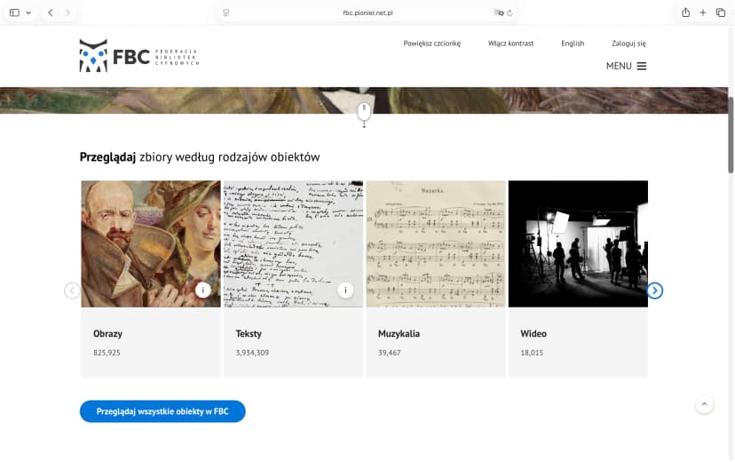The image size is (735, 462).
Task: Click the carousel left arrow
Action: (72, 291)
